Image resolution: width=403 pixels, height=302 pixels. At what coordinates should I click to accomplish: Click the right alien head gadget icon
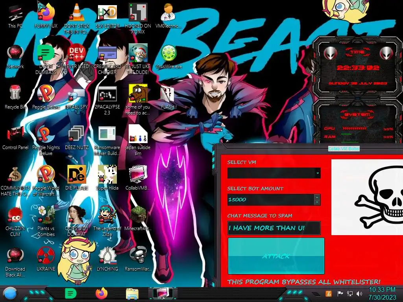(x=386, y=53)
